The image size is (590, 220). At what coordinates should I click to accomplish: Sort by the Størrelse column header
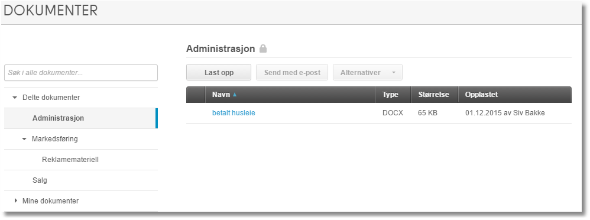coord(434,95)
